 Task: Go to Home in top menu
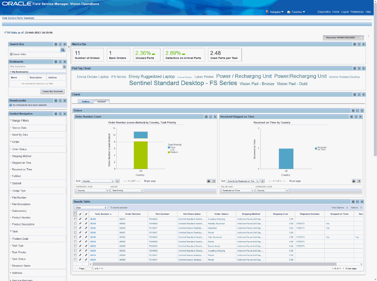tap(336, 12)
